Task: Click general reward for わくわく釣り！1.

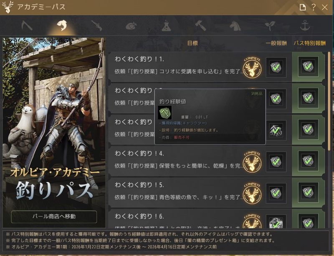Action: pyautogui.click(x=276, y=67)
